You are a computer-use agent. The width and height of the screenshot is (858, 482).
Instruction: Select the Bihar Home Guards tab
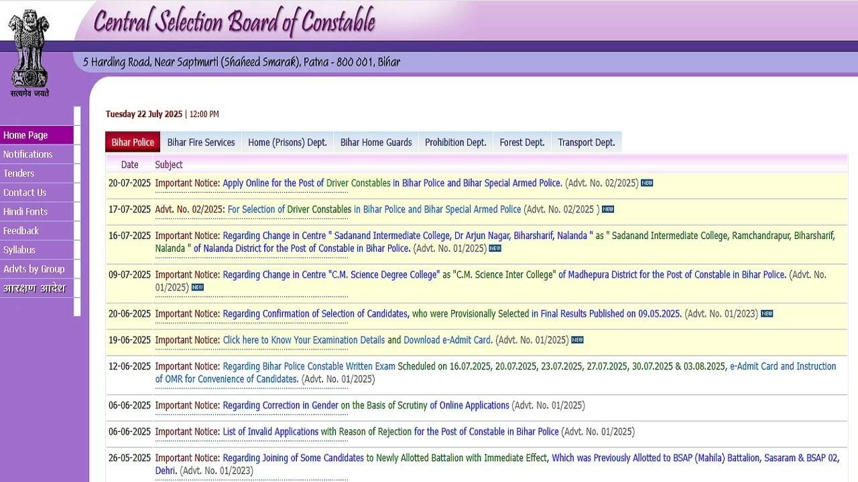tap(376, 142)
